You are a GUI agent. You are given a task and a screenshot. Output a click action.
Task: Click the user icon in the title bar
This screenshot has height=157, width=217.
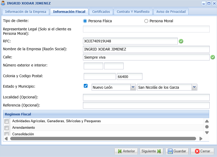coord(3,3)
